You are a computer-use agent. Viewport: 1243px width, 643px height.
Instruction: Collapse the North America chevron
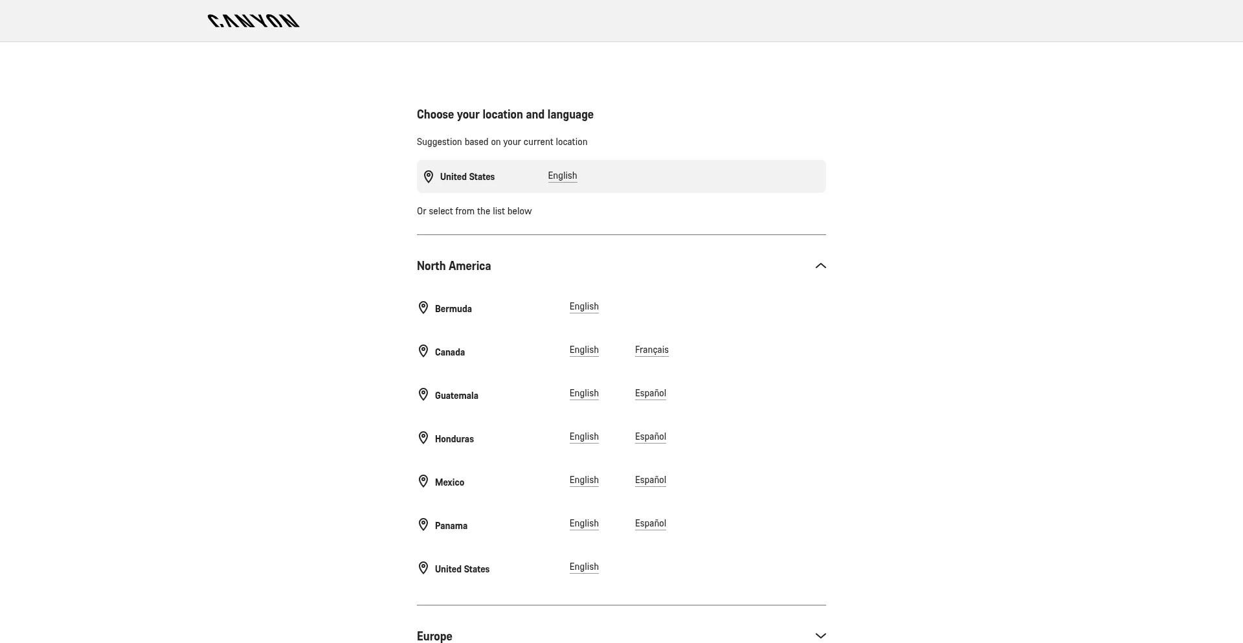(820, 266)
